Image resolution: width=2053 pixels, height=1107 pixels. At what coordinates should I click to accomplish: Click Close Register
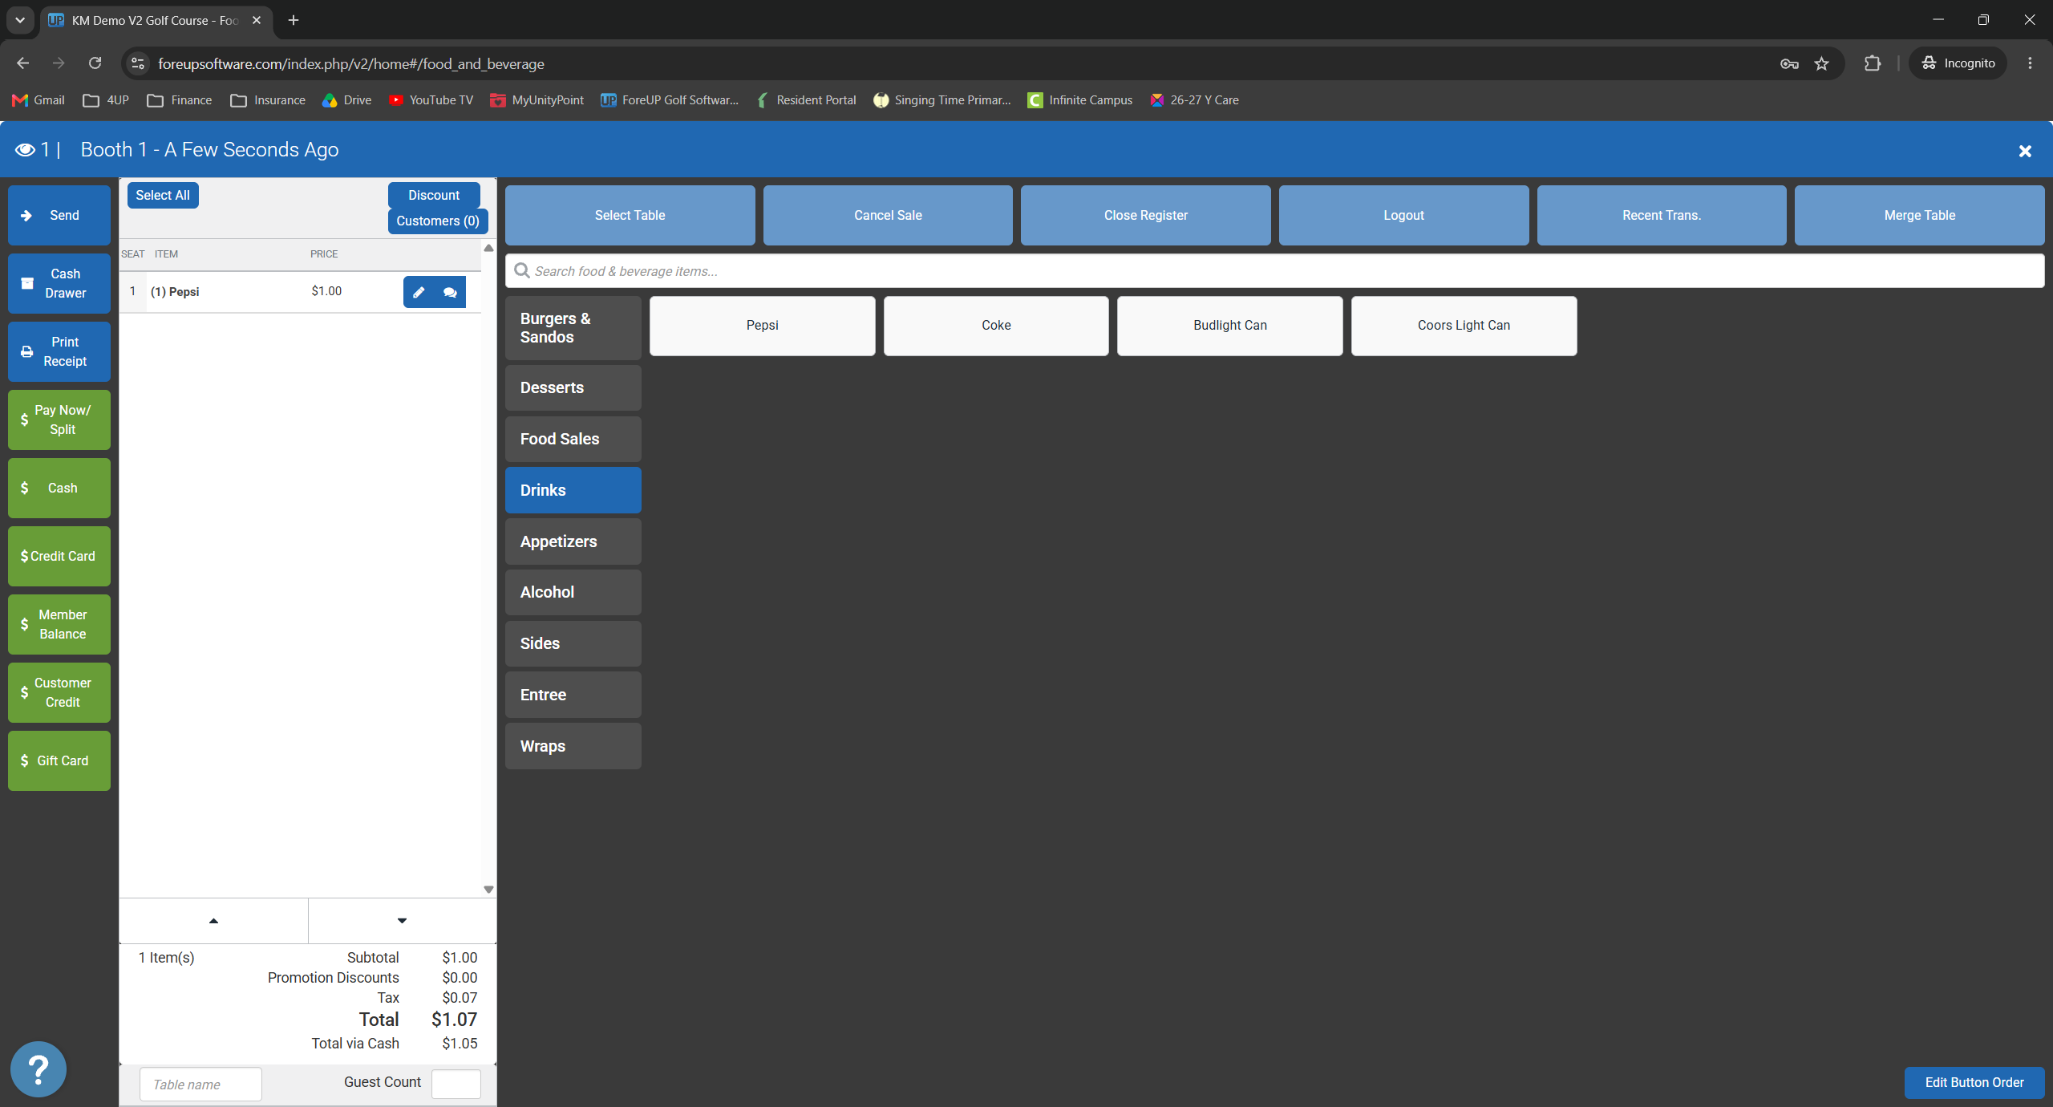1145,215
